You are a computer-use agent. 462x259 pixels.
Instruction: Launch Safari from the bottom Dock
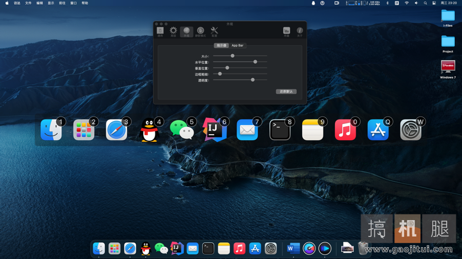(x=130, y=249)
